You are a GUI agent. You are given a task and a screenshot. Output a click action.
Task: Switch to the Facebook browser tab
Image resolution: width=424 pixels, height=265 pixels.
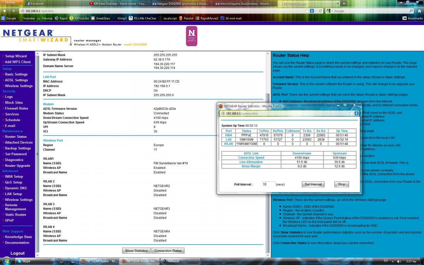coord(56,4)
